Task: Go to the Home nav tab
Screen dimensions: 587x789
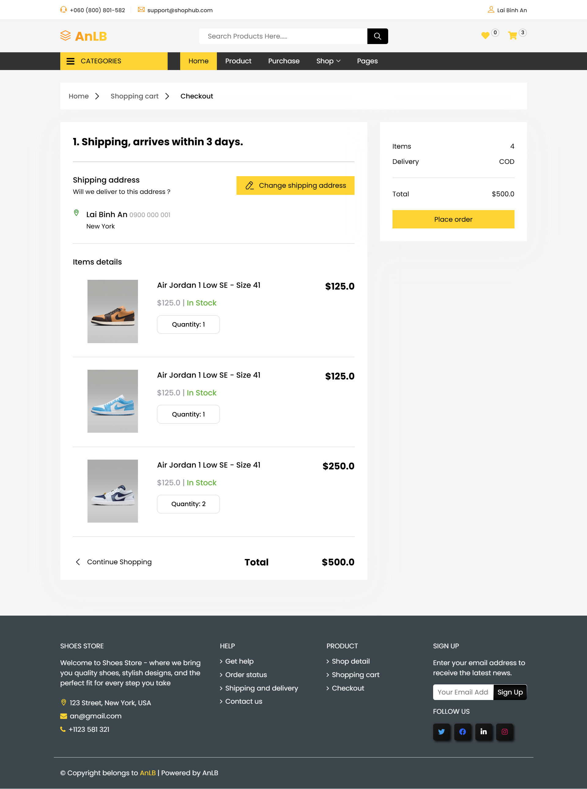Action: pyautogui.click(x=198, y=61)
